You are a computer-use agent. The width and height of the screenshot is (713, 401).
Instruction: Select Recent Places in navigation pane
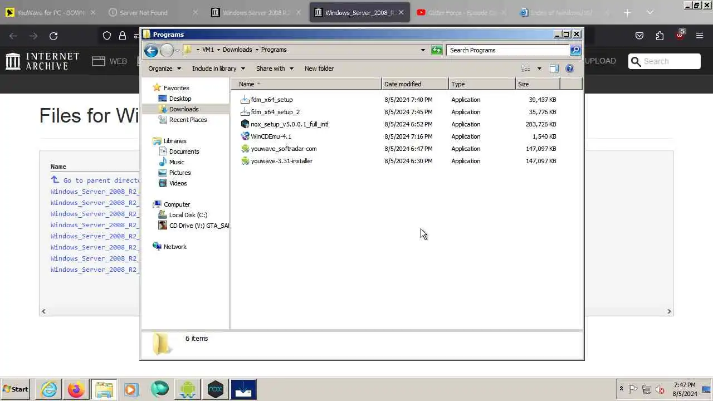click(188, 120)
